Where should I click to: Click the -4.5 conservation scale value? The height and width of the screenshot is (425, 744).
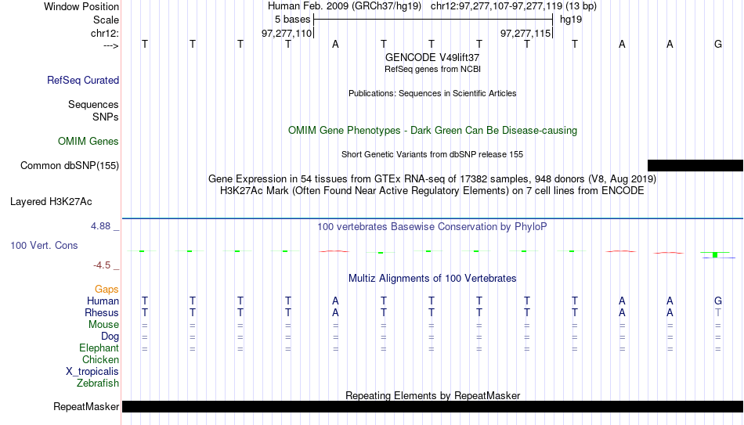(x=102, y=265)
